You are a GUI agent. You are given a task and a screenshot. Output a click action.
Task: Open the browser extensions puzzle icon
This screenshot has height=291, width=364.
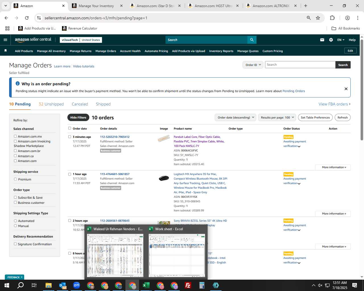point(332,18)
